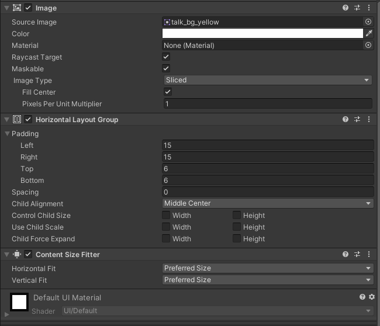Image resolution: width=380 pixels, height=326 pixels.
Task: Click the Horizontal Layout Group component icon
Action: (17, 119)
